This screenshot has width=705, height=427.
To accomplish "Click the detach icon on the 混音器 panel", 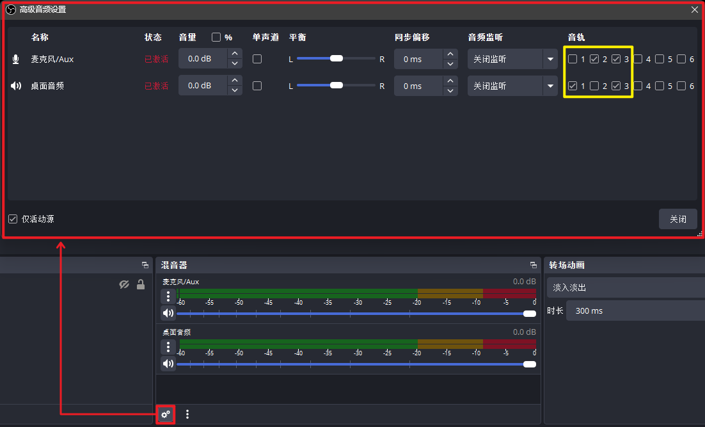I will [x=533, y=264].
